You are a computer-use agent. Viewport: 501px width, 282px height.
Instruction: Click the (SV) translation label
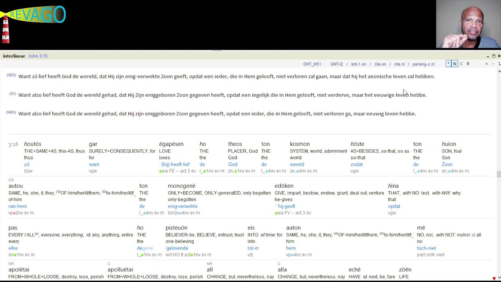click(13, 94)
